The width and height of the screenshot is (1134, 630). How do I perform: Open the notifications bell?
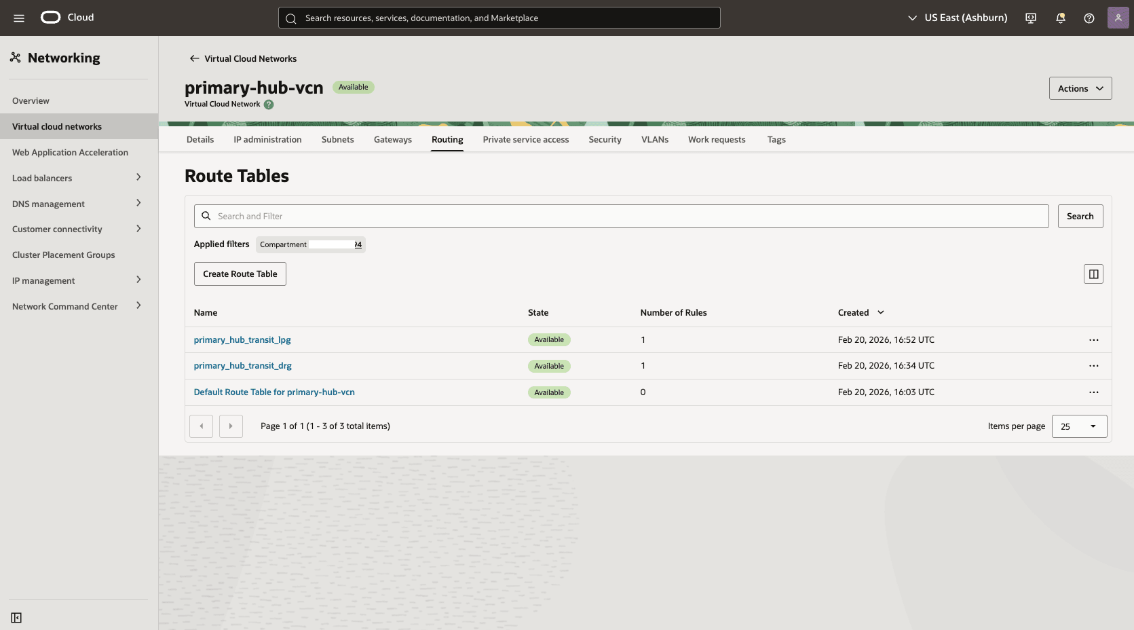coord(1060,18)
